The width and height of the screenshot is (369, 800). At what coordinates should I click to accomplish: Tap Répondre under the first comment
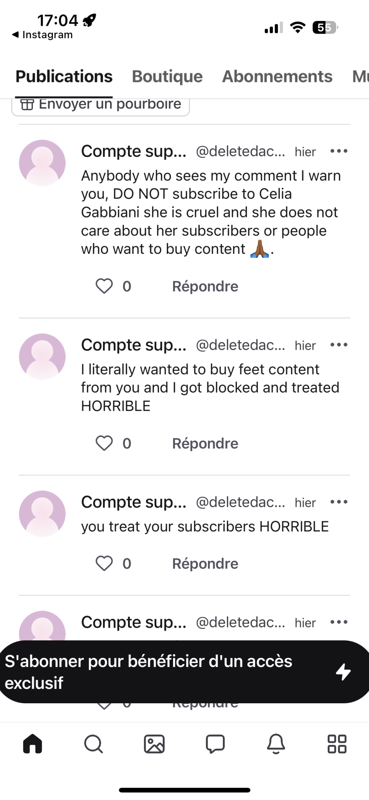(x=205, y=286)
